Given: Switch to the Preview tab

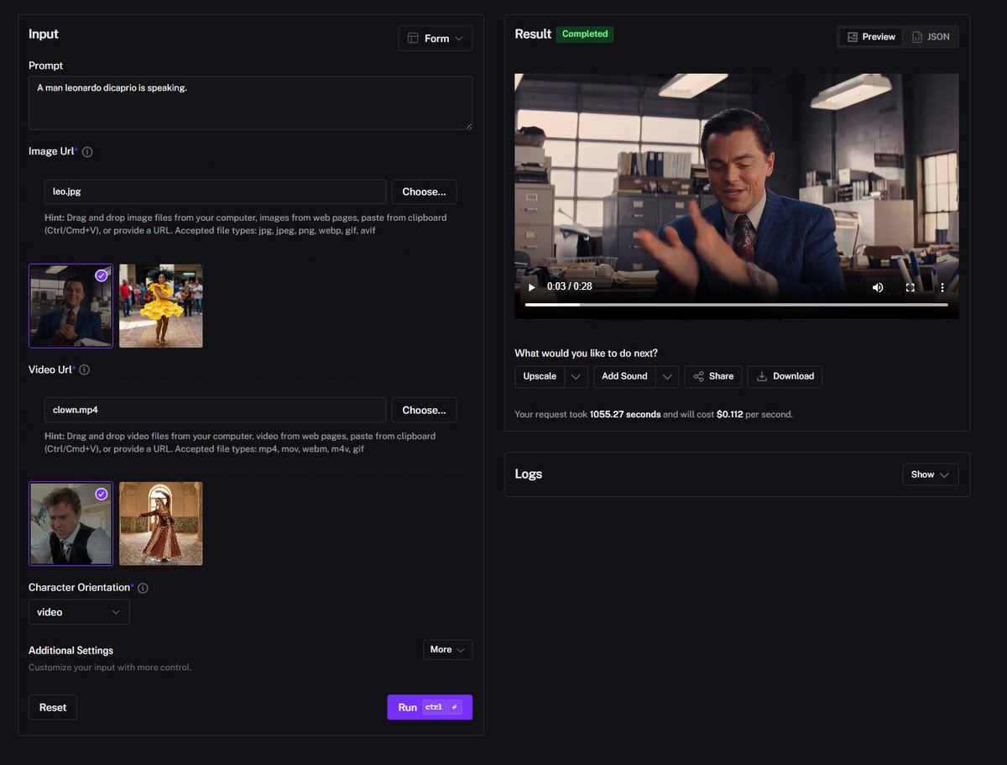Looking at the screenshot, I should [871, 37].
